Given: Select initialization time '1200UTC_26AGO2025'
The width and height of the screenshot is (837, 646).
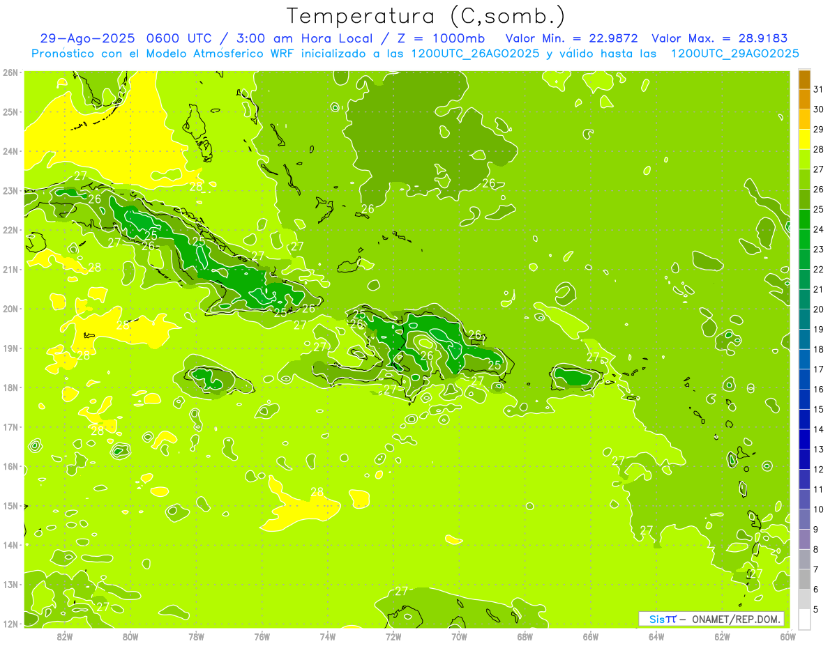Looking at the screenshot, I should click(x=475, y=54).
